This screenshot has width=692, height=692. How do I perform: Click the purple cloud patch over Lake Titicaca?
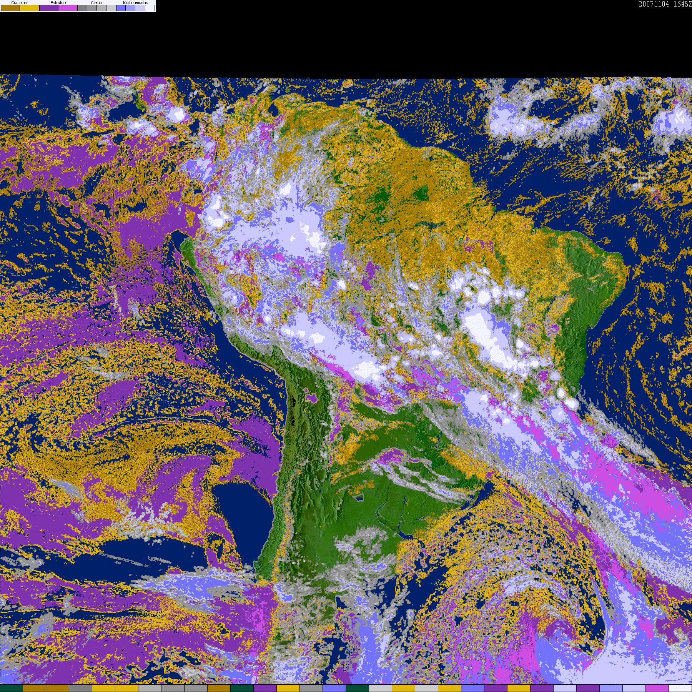[311, 395]
